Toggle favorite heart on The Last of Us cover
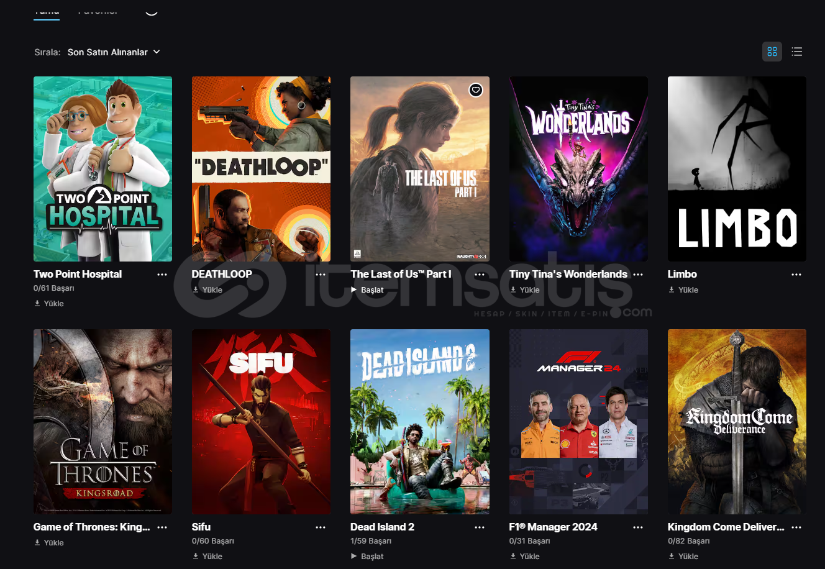Screen dimensions: 825x569 476,90
